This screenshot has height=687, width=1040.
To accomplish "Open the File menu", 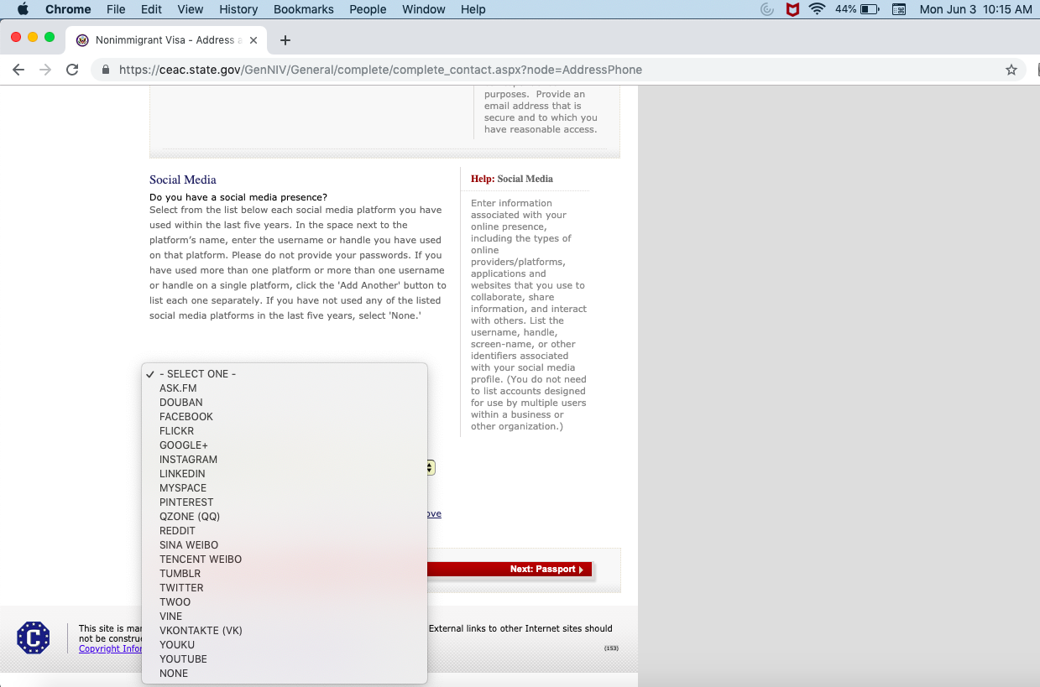I will (x=116, y=9).
